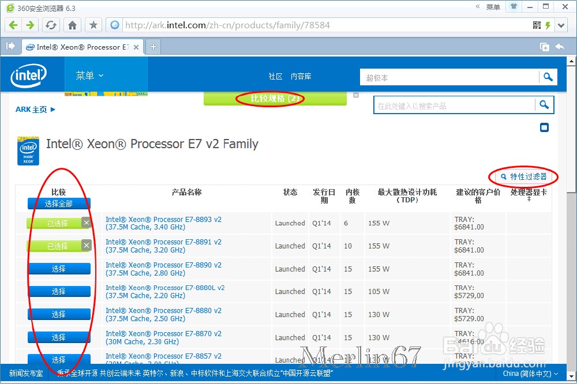Click the skin shirt icon in title bar

pos(514,6)
